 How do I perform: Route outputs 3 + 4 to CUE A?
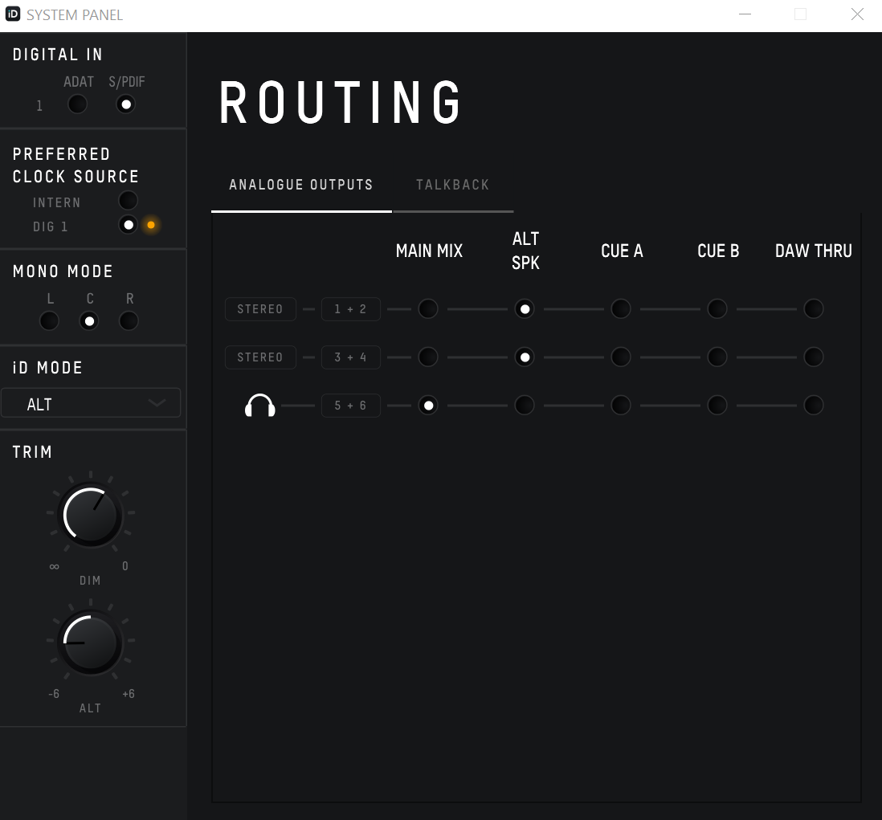click(x=621, y=357)
